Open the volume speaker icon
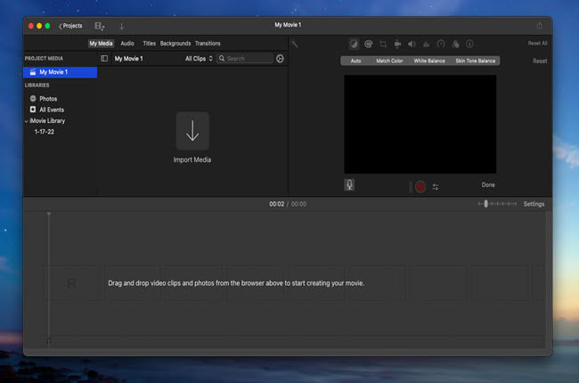 [412, 45]
